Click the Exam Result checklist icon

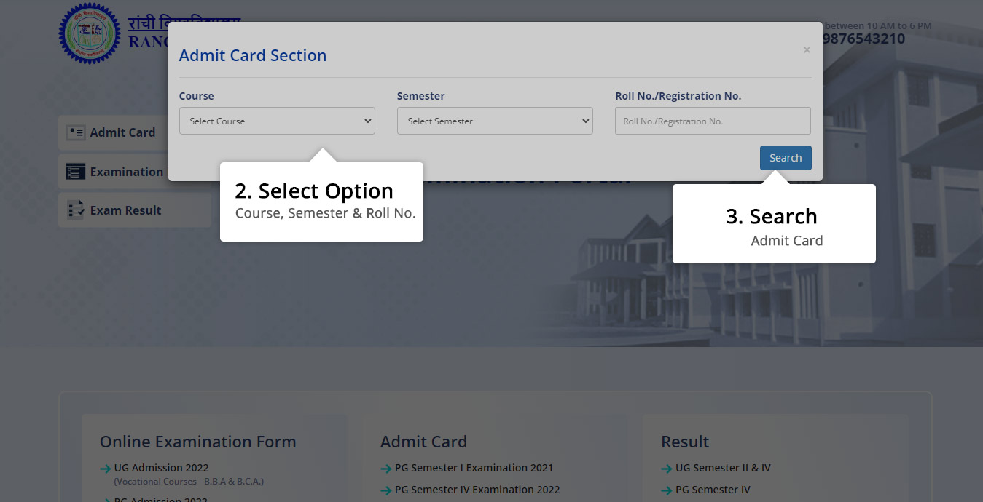(x=76, y=210)
